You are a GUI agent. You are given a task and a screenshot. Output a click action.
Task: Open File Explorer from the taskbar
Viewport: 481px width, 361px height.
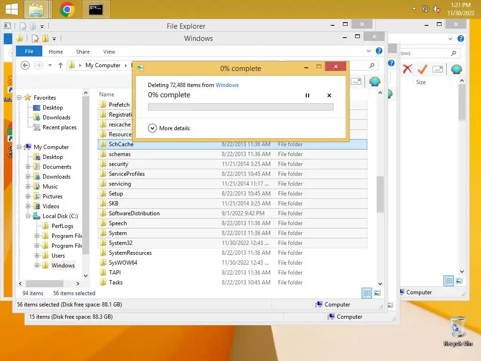(36, 9)
